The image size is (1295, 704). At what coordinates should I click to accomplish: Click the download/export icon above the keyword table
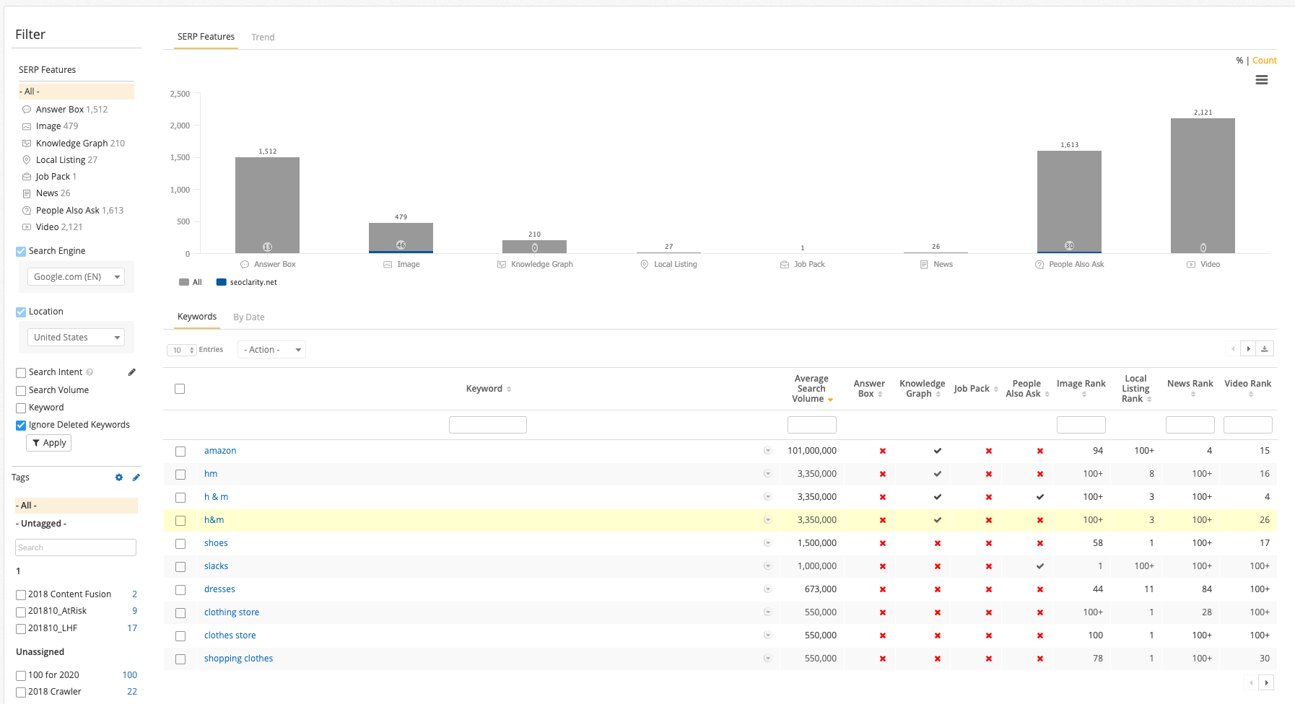tap(1264, 348)
